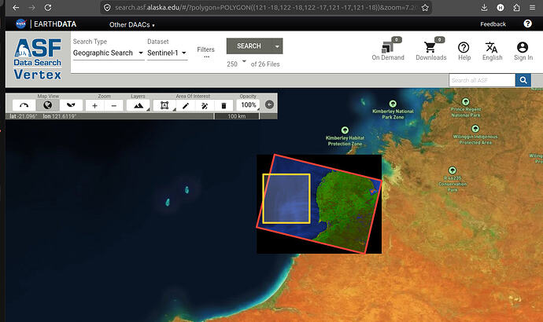Image resolution: width=543 pixels, height=322 pixels.
Task: Zoom in with the plus button
Action: (94, 106)
